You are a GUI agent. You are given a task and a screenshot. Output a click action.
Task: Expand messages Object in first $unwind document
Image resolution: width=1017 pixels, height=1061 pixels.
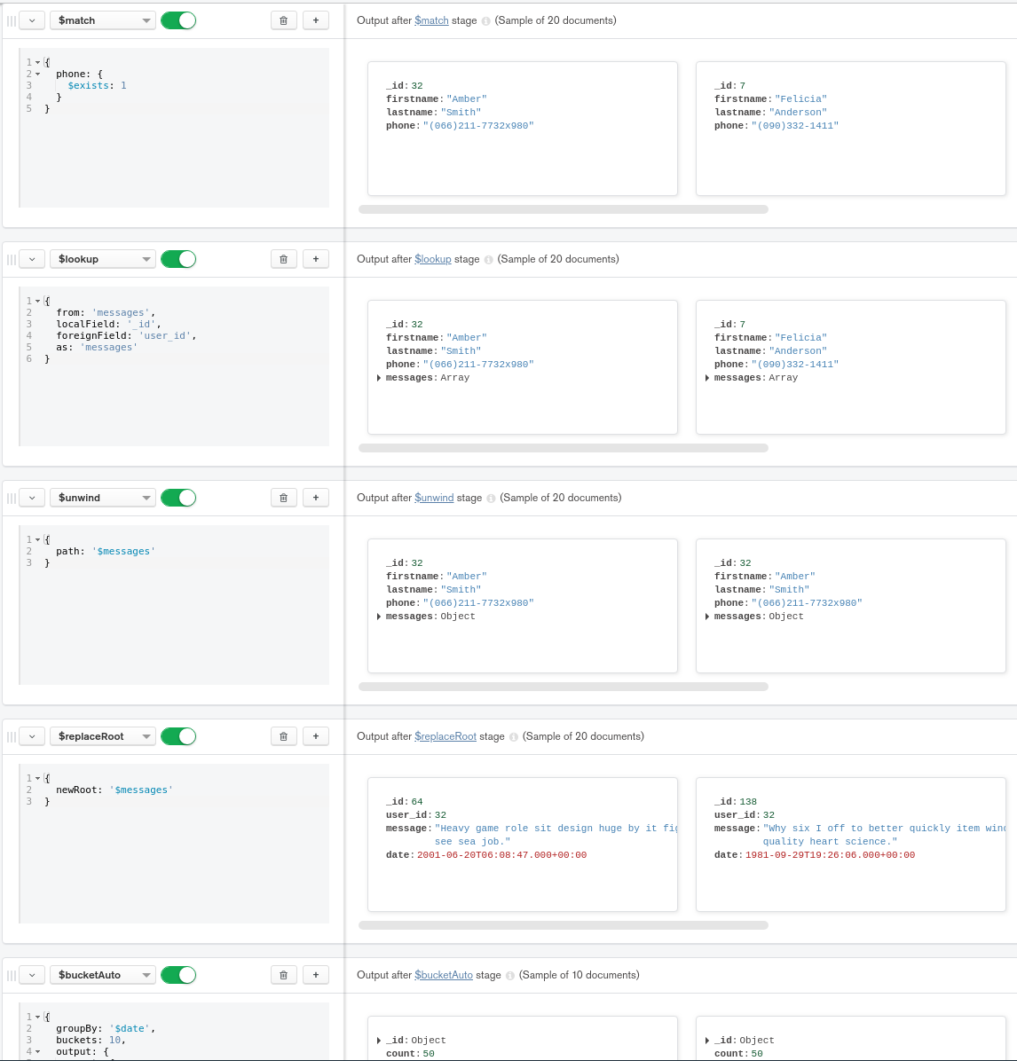pos(379,617)
